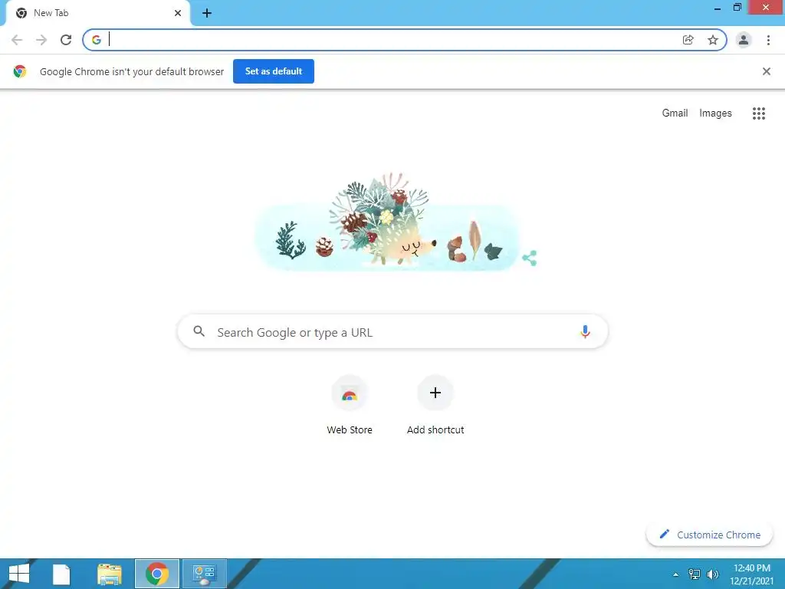Open the network tray icon

click(x=695, y=574)
